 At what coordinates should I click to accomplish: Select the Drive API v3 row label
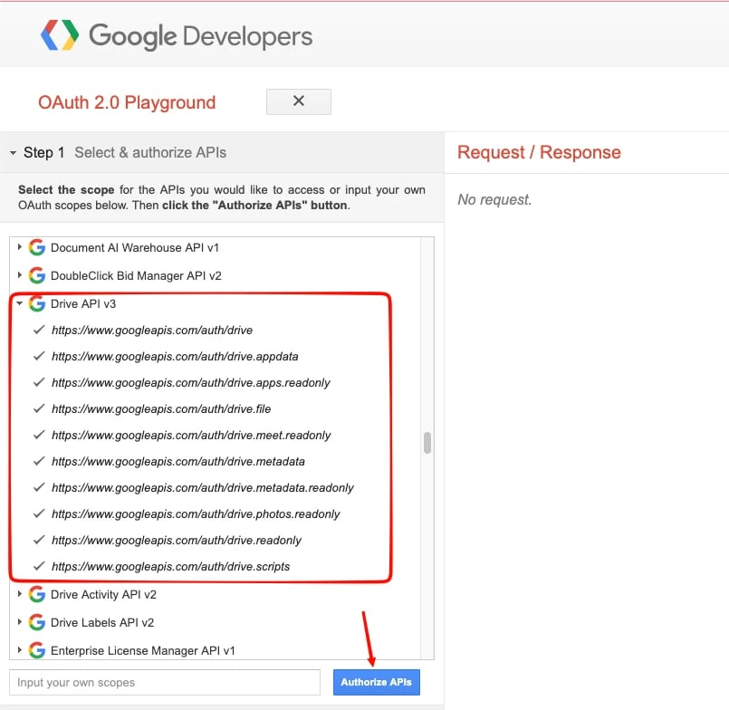point(83,303)
